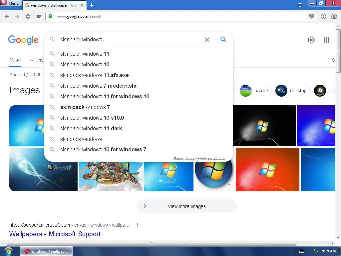
Task: Open result options three-dot menu
Action: coord(138,225)
